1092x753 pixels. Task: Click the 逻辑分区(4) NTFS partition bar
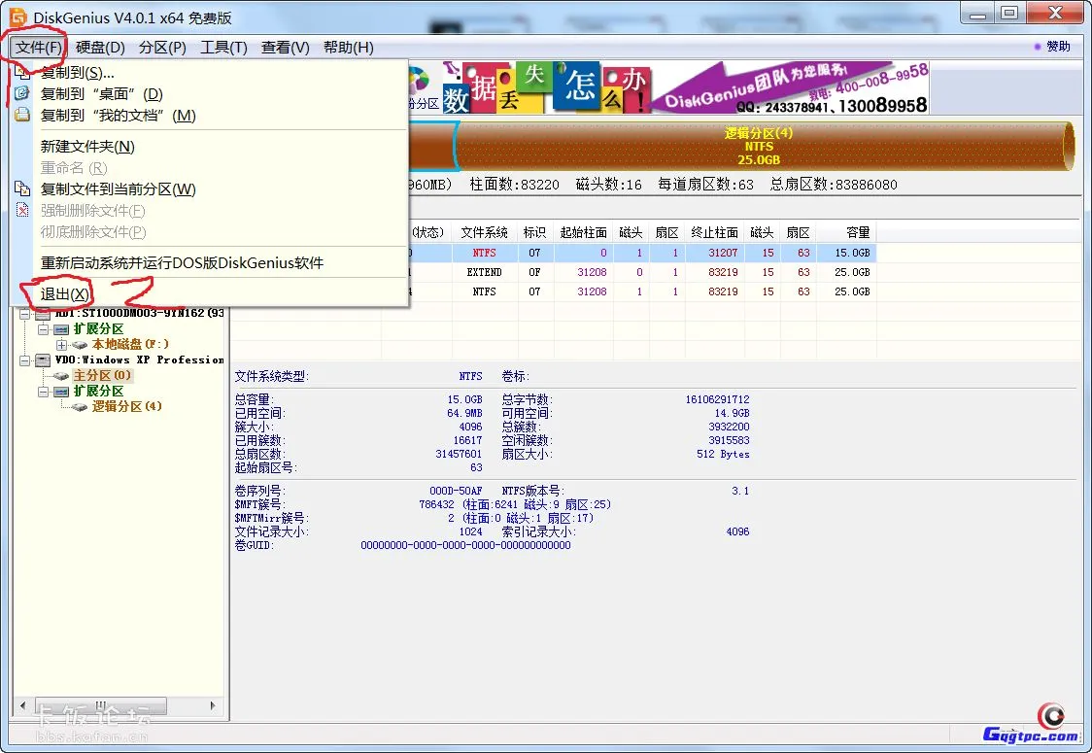[758, 146]
